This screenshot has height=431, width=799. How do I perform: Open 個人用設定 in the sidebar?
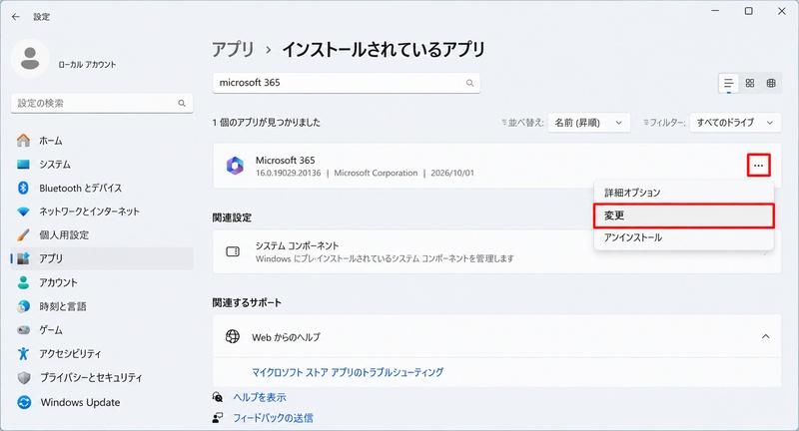[102, 235]
